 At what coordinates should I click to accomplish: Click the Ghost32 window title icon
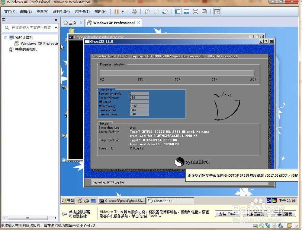[x=87, y=42]
